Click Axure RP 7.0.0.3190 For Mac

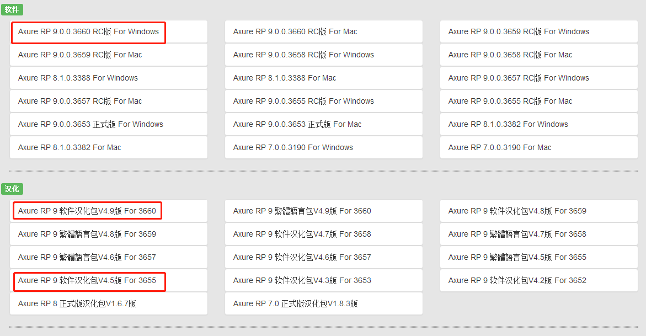click(x=538, y=147)
